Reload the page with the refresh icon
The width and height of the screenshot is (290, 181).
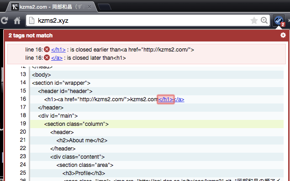pos(4,21)
